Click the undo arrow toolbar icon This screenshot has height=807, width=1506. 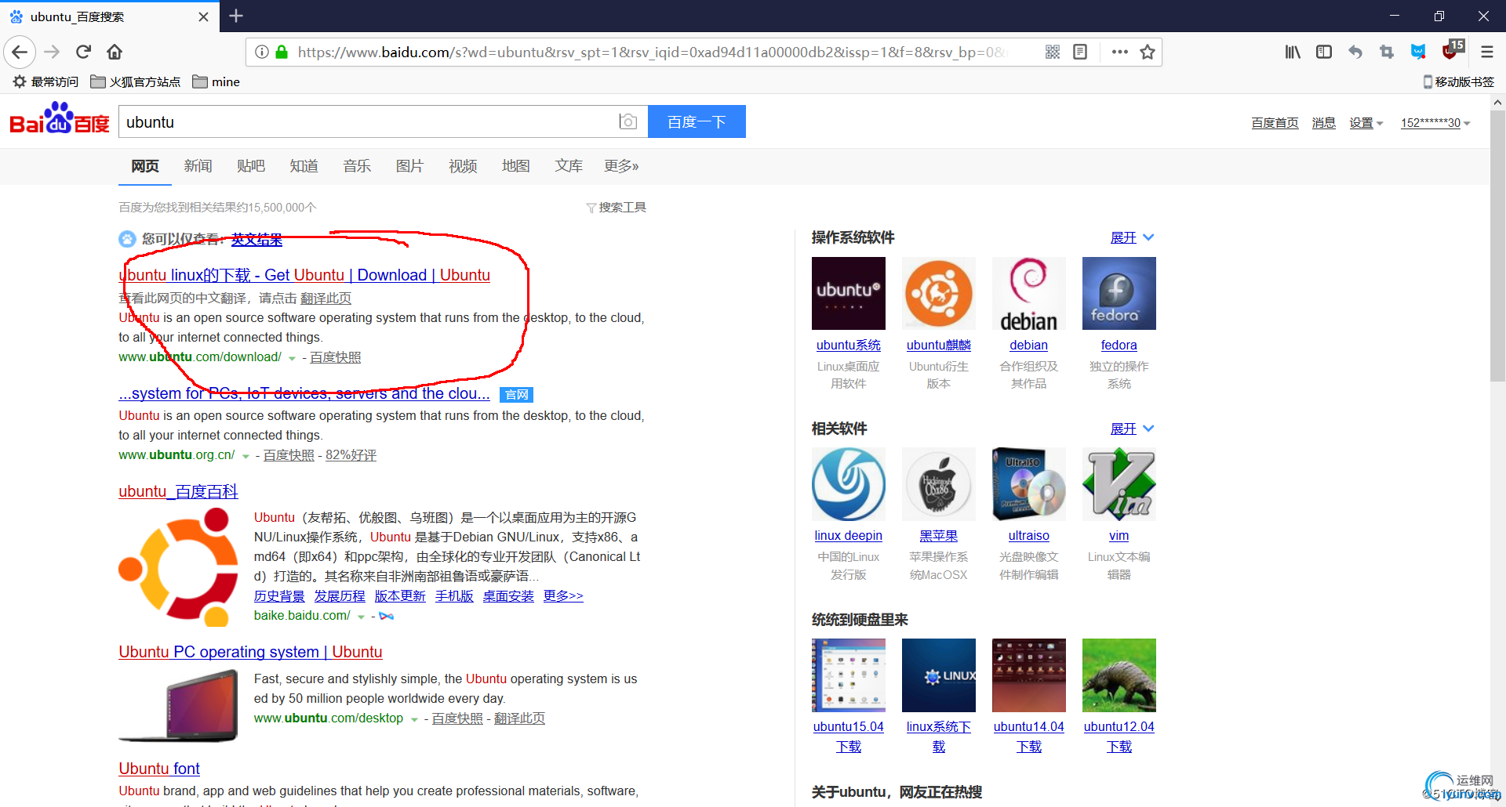point(1355,52)
